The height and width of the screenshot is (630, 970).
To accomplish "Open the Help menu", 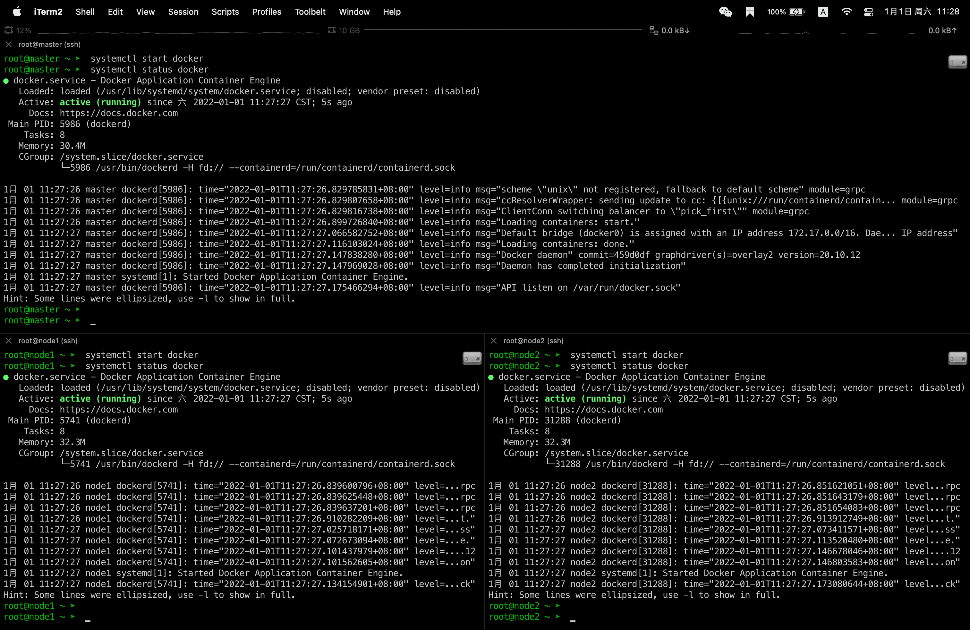I will [x=392, y=12].
